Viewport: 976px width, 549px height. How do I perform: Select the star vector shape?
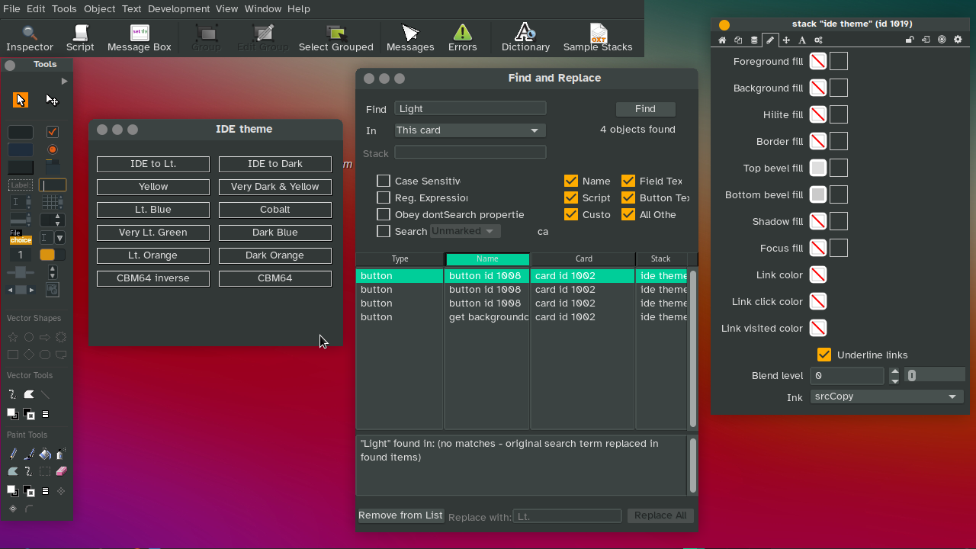click(x=13, y=337)
